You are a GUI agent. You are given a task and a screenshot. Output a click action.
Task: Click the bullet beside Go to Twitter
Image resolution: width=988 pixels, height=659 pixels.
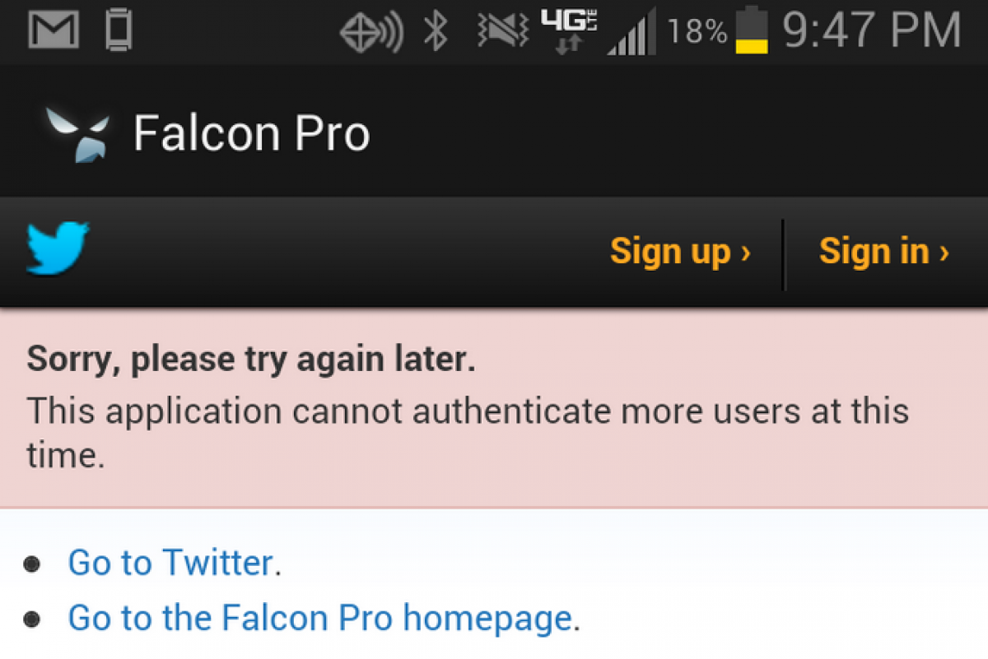coord(33,564)
